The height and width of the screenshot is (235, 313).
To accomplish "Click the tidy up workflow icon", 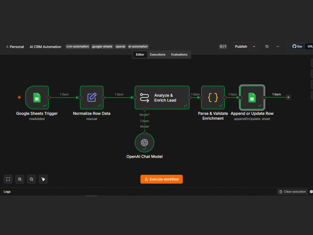I will pos(43,179).
